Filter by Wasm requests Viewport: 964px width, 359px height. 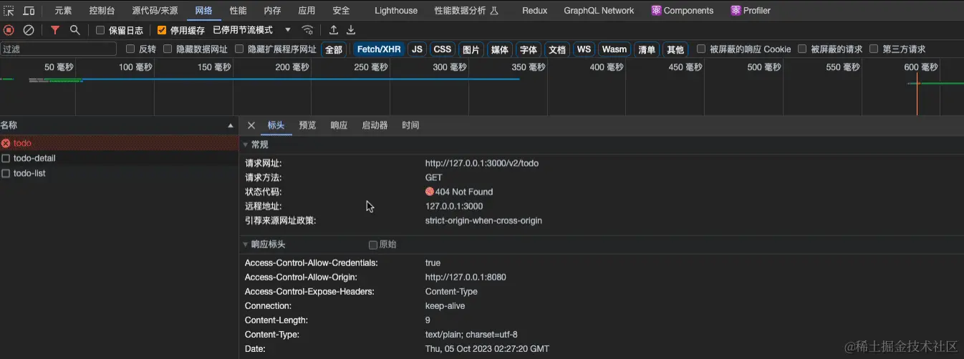coord(614,49)
